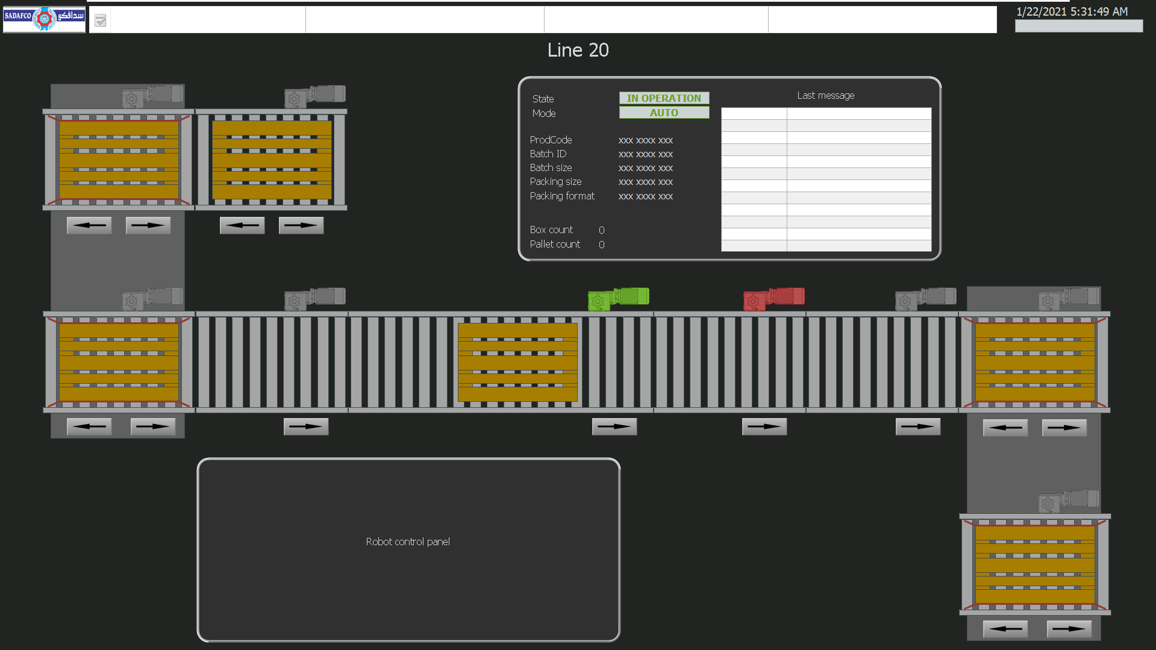Click the red faulted conveyor motor icon
The image size is (1156, 650).
(x=773, y=299)
